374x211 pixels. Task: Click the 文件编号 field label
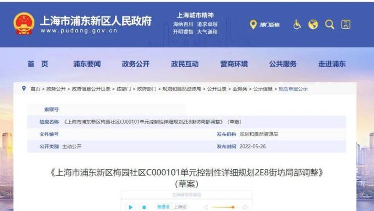pyautogui.click(x=49, y=134)
